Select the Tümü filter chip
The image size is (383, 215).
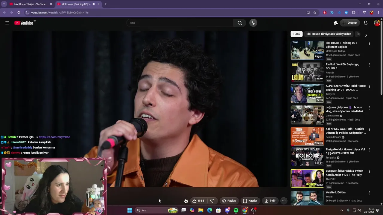(x=297, y=34)
